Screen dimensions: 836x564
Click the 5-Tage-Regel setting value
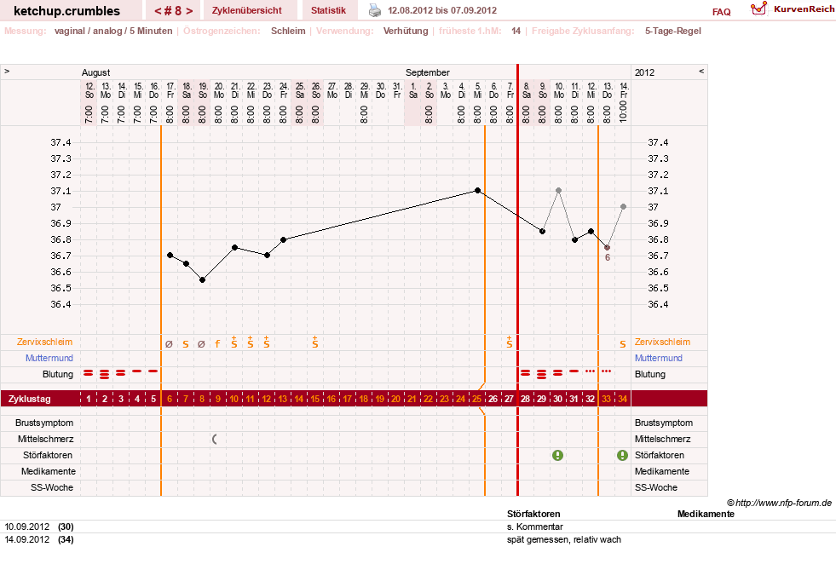click(673, 31)
